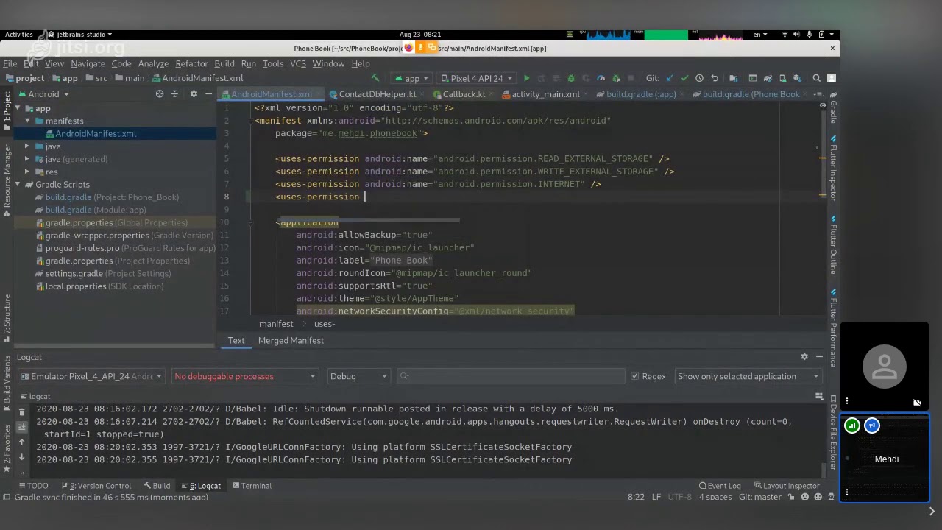The height and width of the screenshot is (530, 942).
Task: Open the Terminal tool window
Action: 251,486
